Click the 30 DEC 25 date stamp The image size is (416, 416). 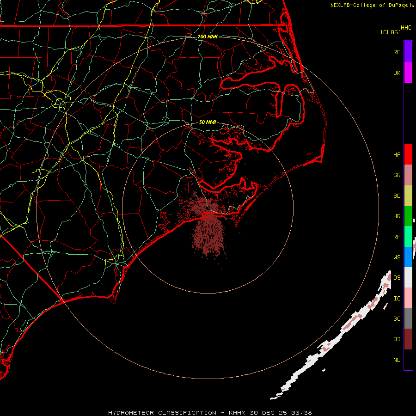point(269,413)
